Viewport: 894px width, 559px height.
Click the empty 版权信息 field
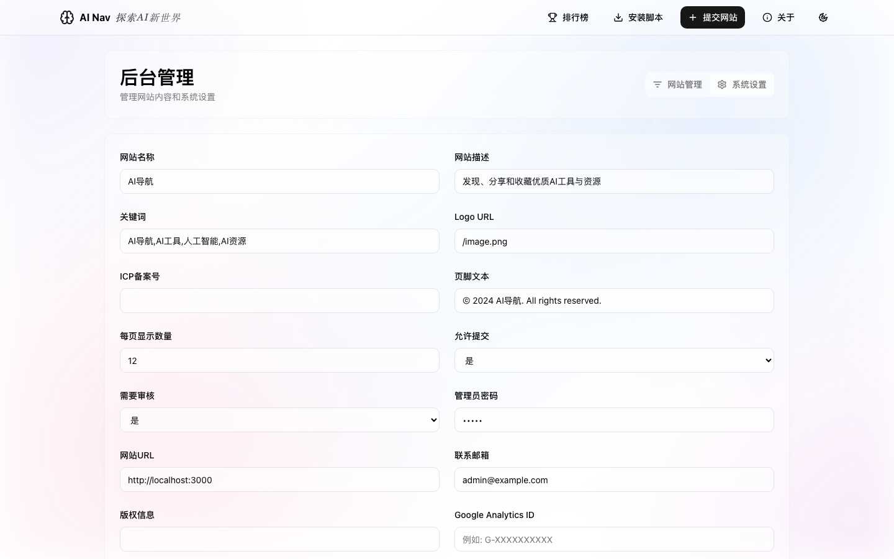[x=279, y=539]
